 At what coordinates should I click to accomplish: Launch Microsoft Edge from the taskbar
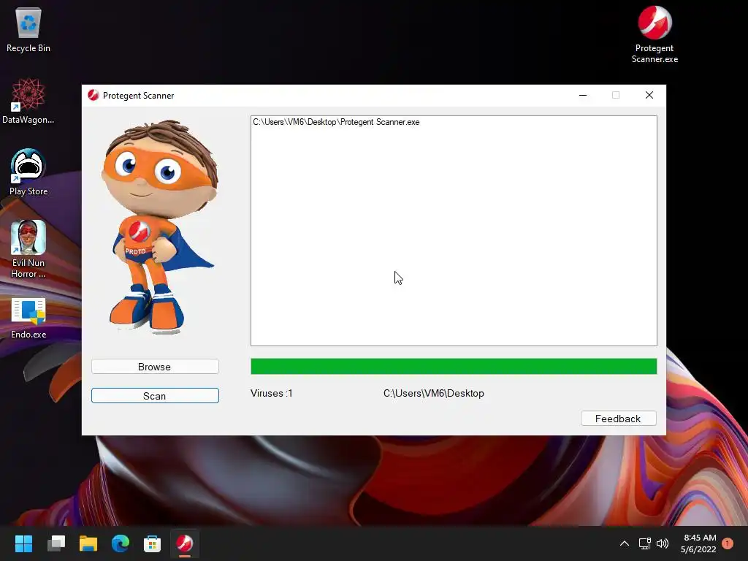(121, 543)
